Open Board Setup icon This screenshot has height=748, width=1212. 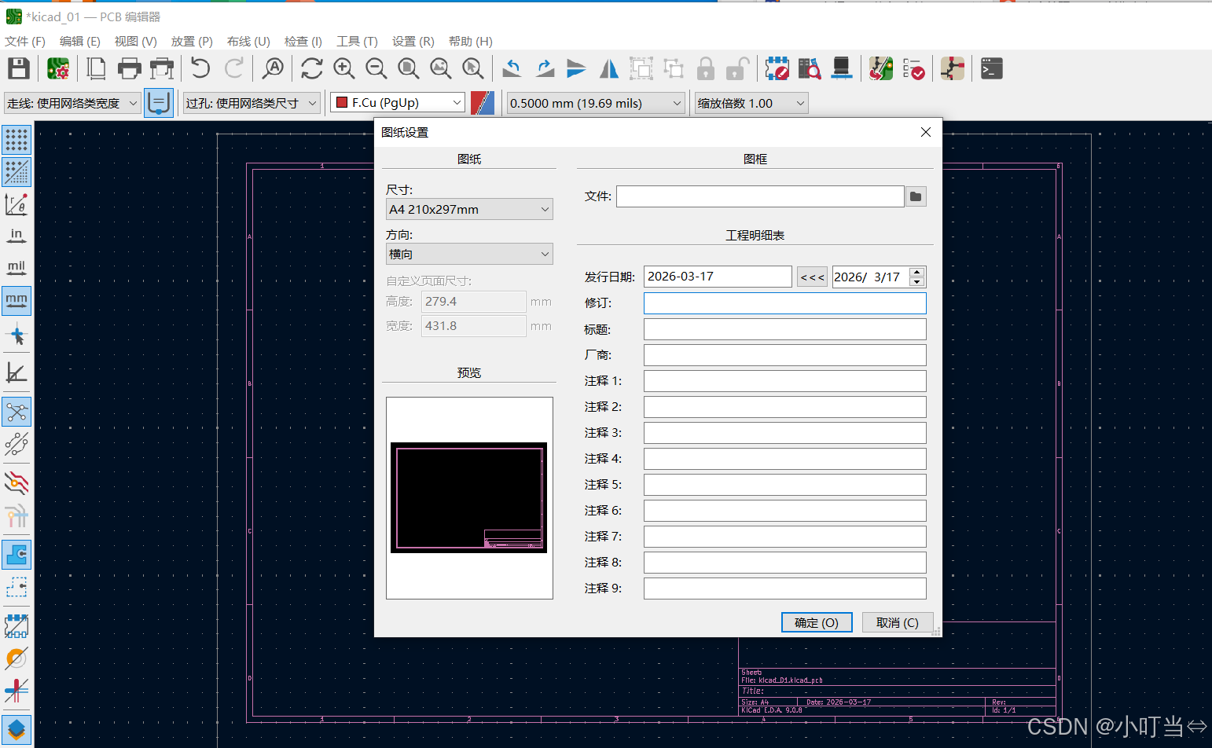(x=58, y=69)
